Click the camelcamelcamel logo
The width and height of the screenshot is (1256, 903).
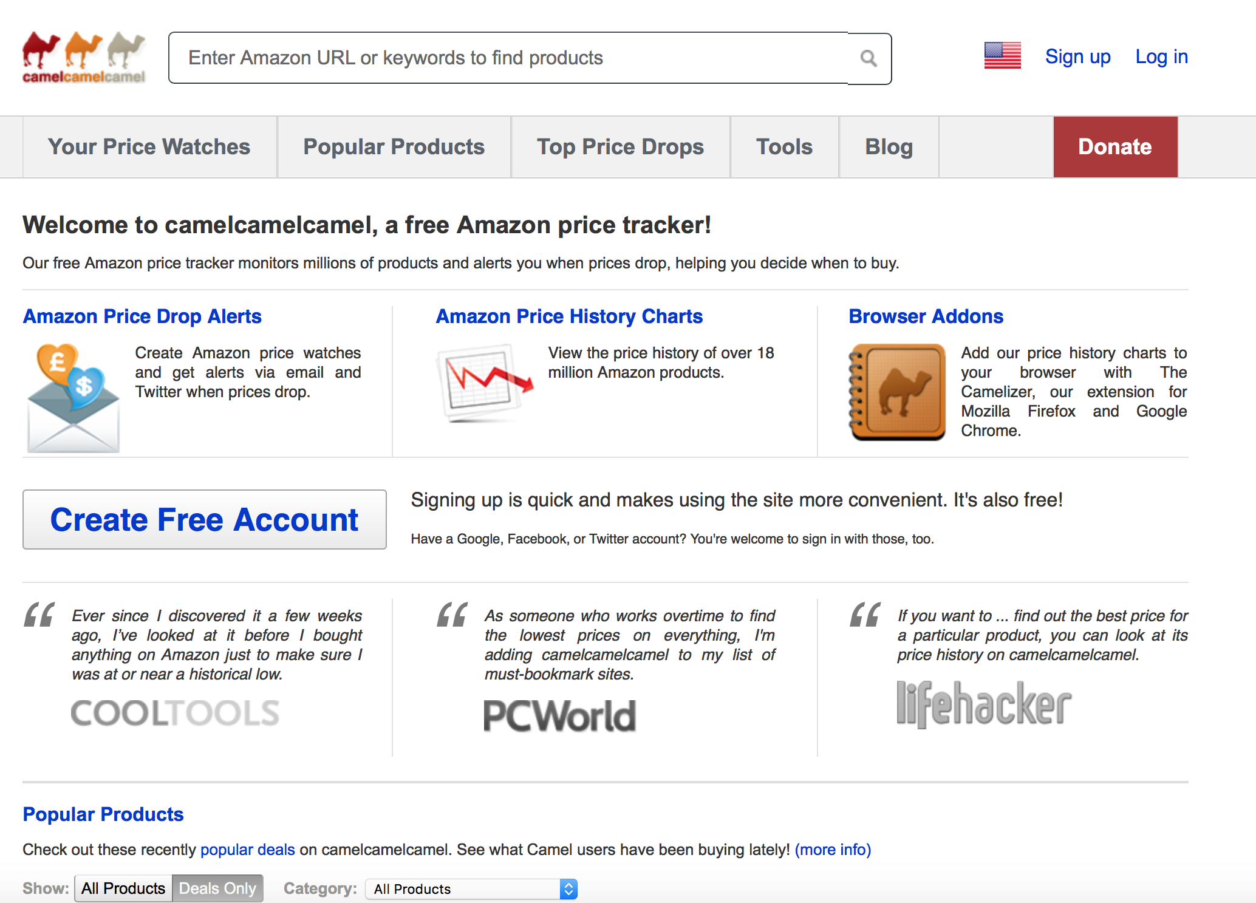pyautogui.click(x=84, y=58)
